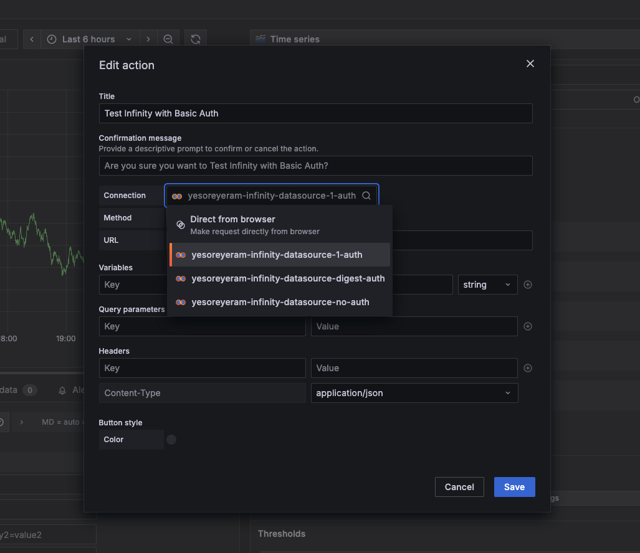Click the Confirmation message input field
The width and height of the screenshot is (640, 553).
point(315,166)
